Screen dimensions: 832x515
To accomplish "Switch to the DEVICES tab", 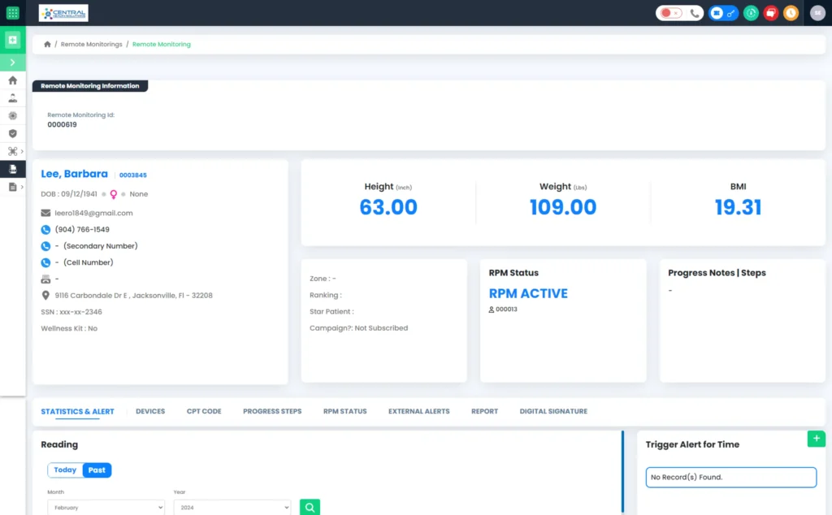I will pyautogui.click(x=149, y=411).
